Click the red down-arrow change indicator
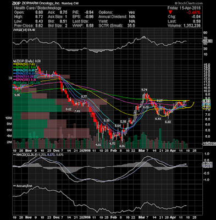216x220 pixels. point(170,13)
